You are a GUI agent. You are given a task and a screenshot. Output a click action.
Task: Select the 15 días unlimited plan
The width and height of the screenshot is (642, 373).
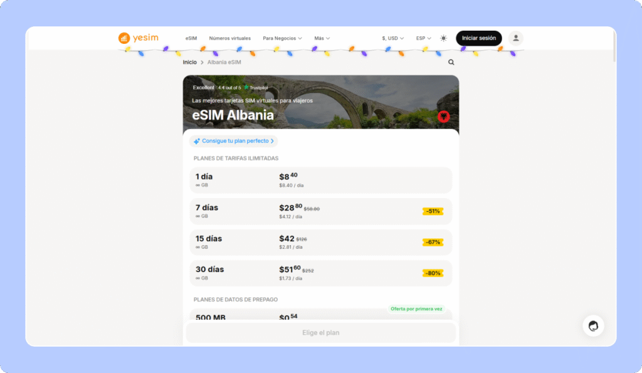(320, 242)
